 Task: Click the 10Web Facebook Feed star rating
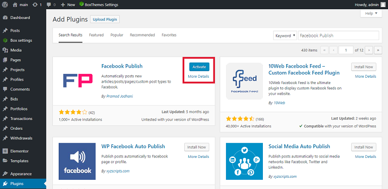[240, 119]
